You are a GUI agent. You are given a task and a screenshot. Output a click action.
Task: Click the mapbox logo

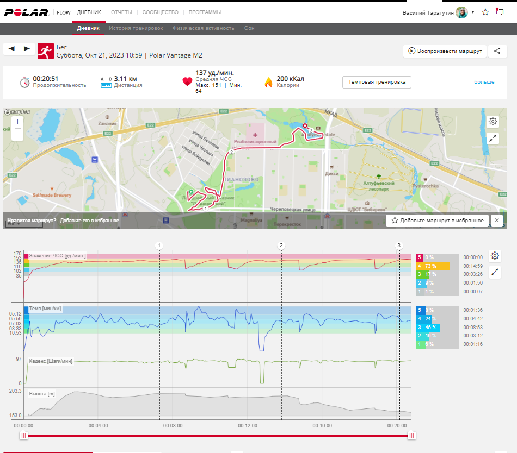[17, 112]
